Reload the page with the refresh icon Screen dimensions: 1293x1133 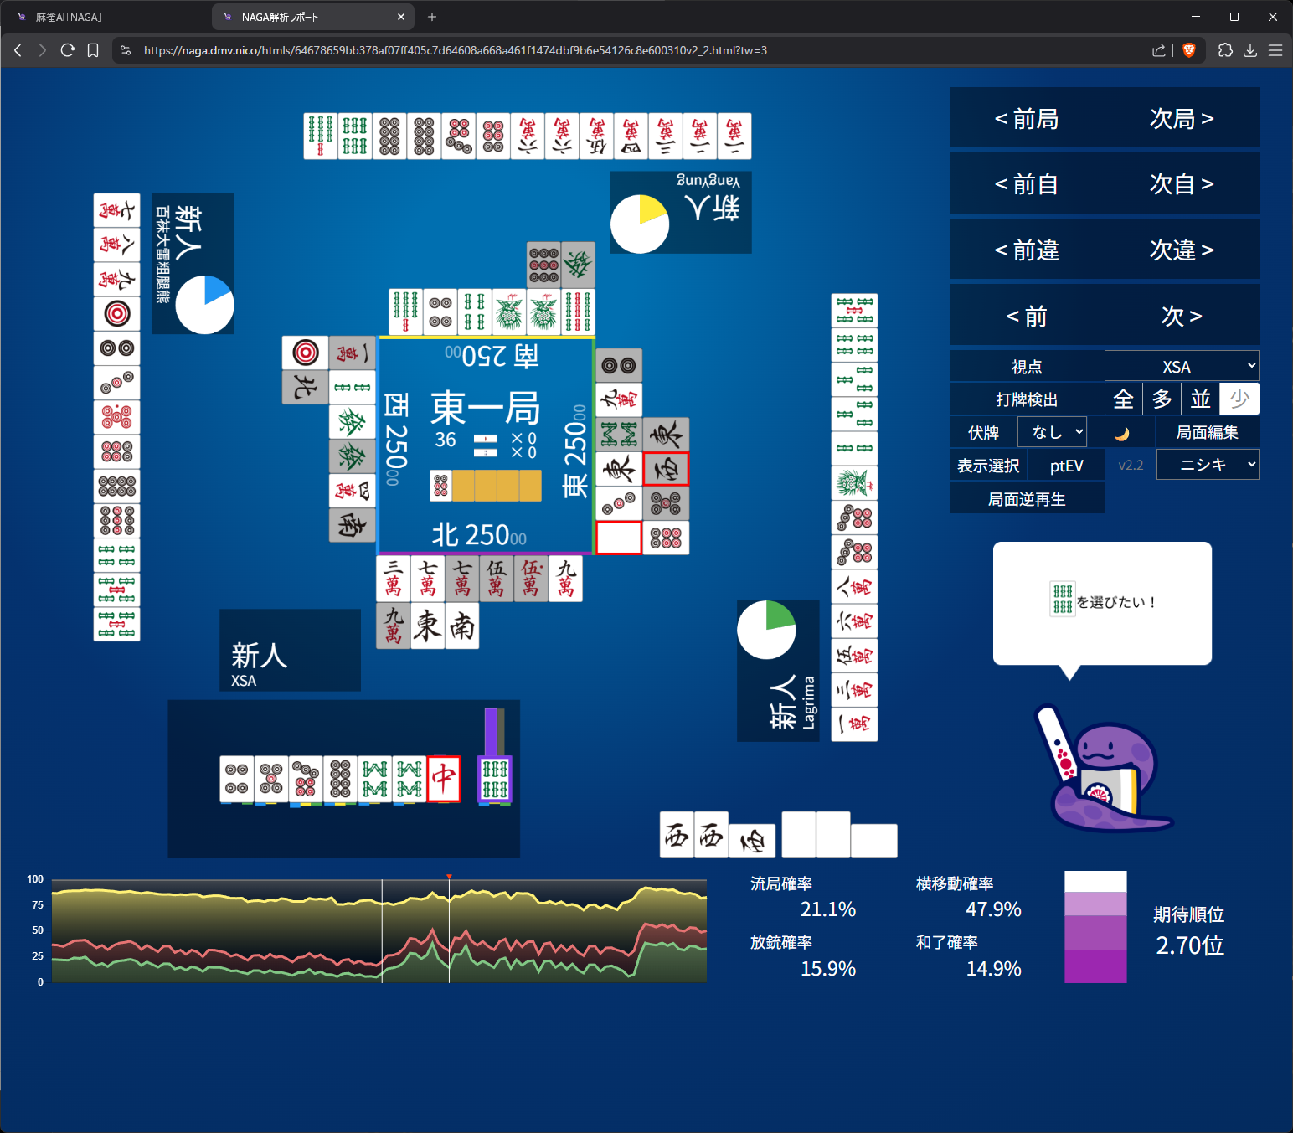[68, 50]
